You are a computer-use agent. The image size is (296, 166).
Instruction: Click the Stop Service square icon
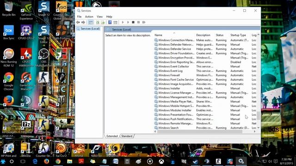133,22
